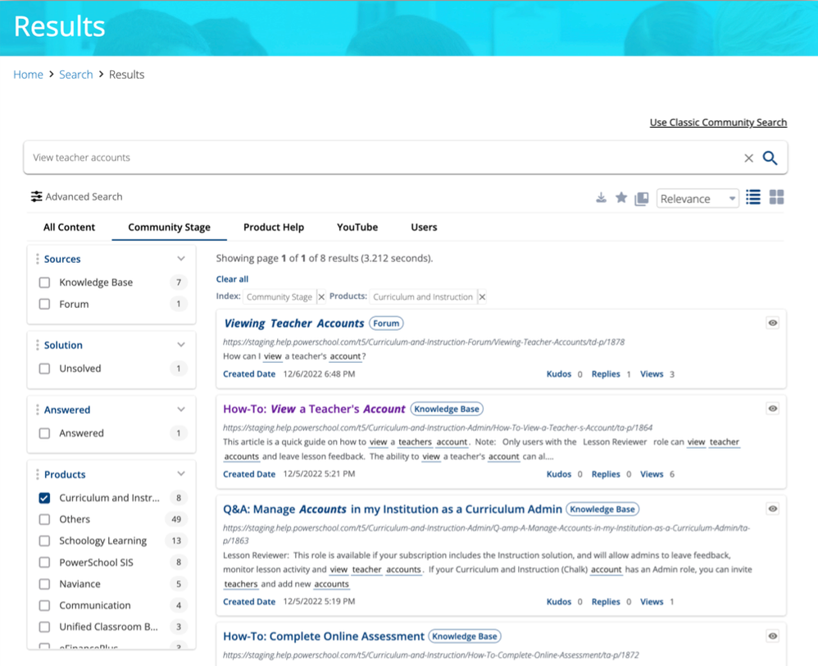Check the Knowledge Base source checkbox
The width and height of the screenshot is (818, 666).
tap(45, 283)
